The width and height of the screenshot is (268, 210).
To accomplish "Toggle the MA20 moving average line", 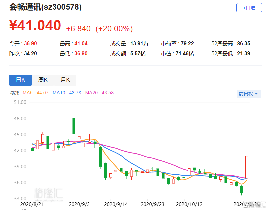I will (x=97, y=93).
